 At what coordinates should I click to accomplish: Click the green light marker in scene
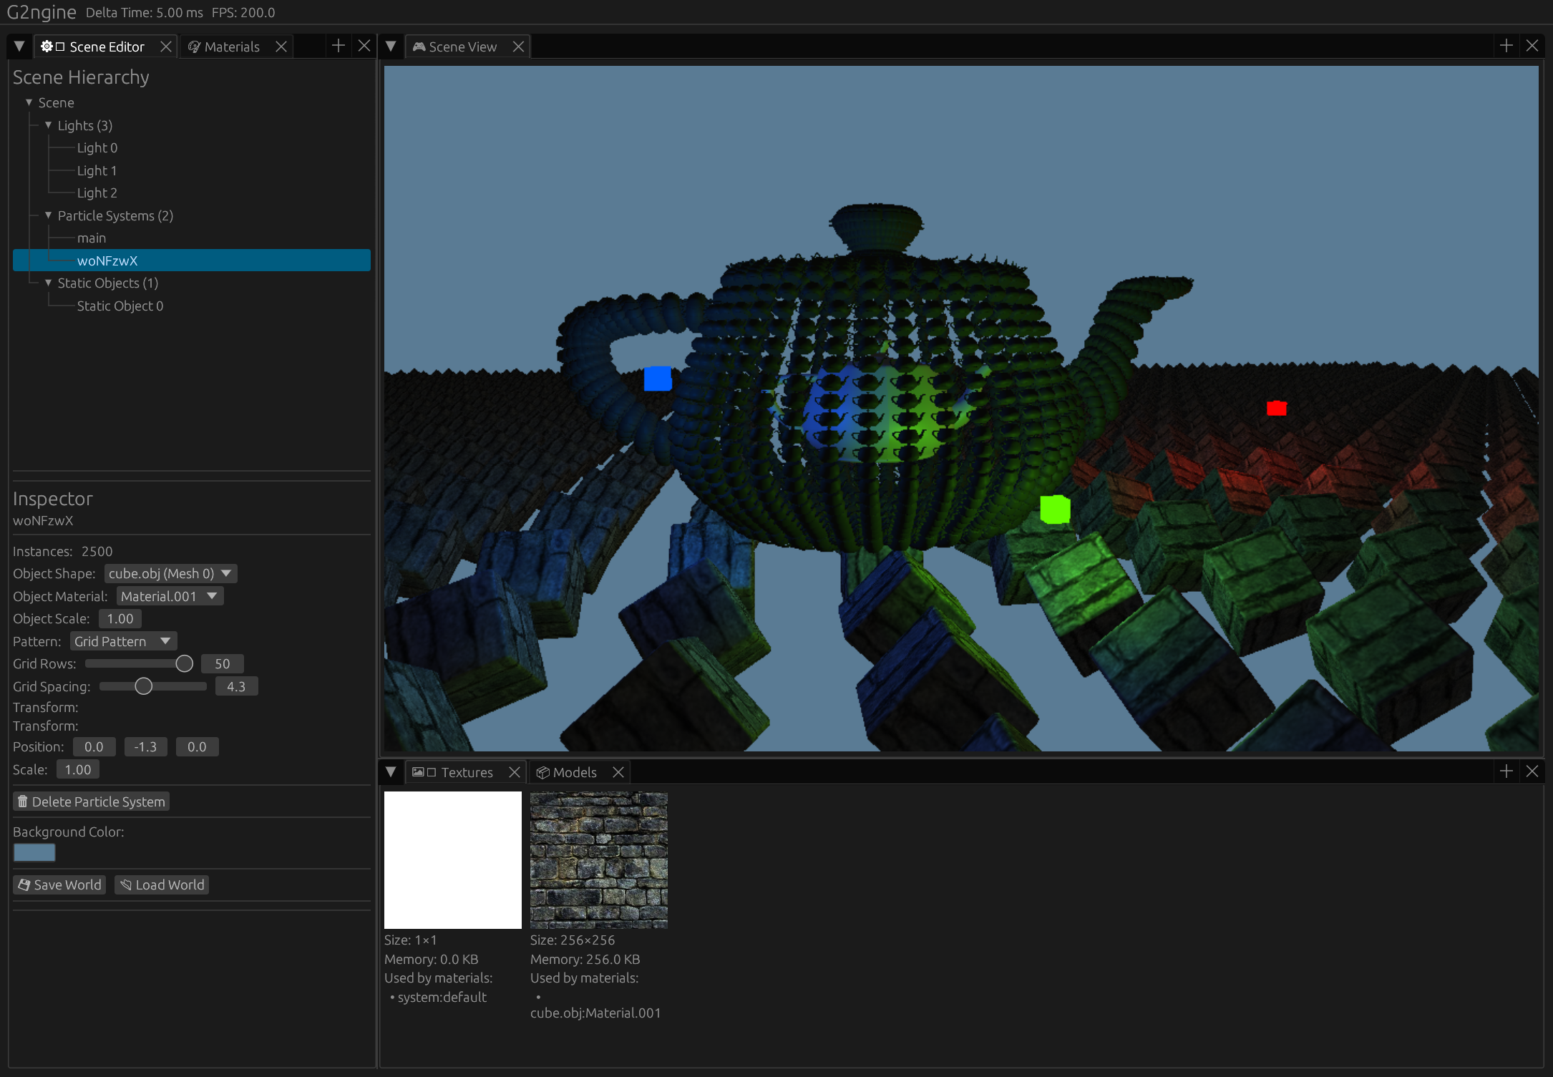(x=1055, y=509)
